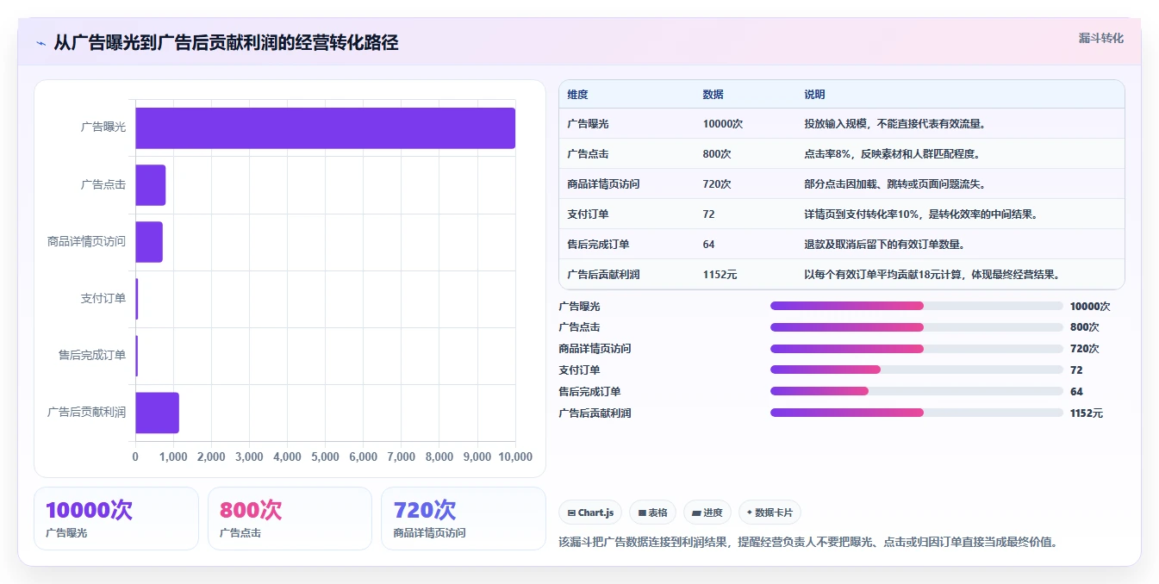Click the 商品详情页访问 progress bar

(x=917, y=349)
